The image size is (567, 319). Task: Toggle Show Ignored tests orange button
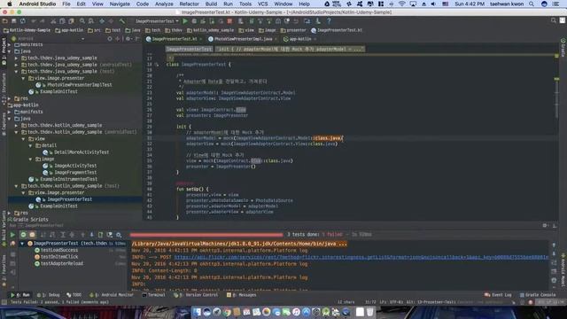click(x=32, y=235)
